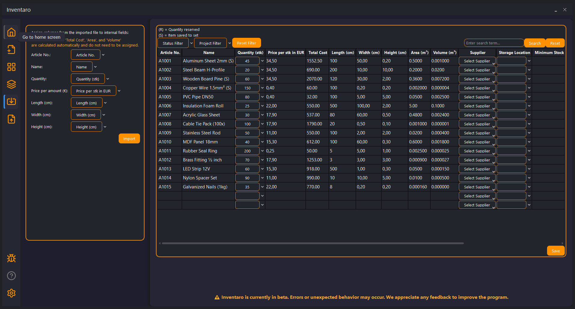Click the horizontal table scrollbar
The width and height of the screenshot is (575, 309).
tap(312, 243)
